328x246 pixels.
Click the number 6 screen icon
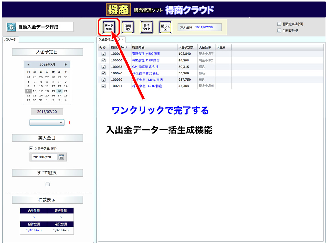pos(11,27)
